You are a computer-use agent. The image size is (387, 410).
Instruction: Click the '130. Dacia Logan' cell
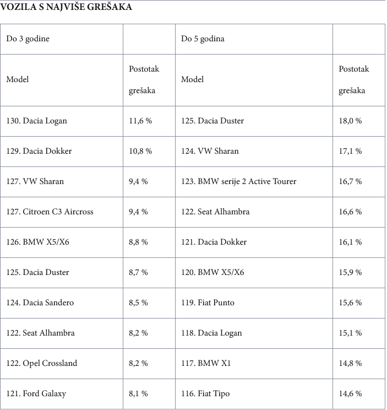click(45, 121)
